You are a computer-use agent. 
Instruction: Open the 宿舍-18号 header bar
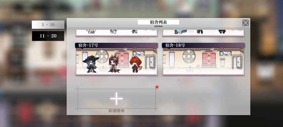click(x=203, y=45)
